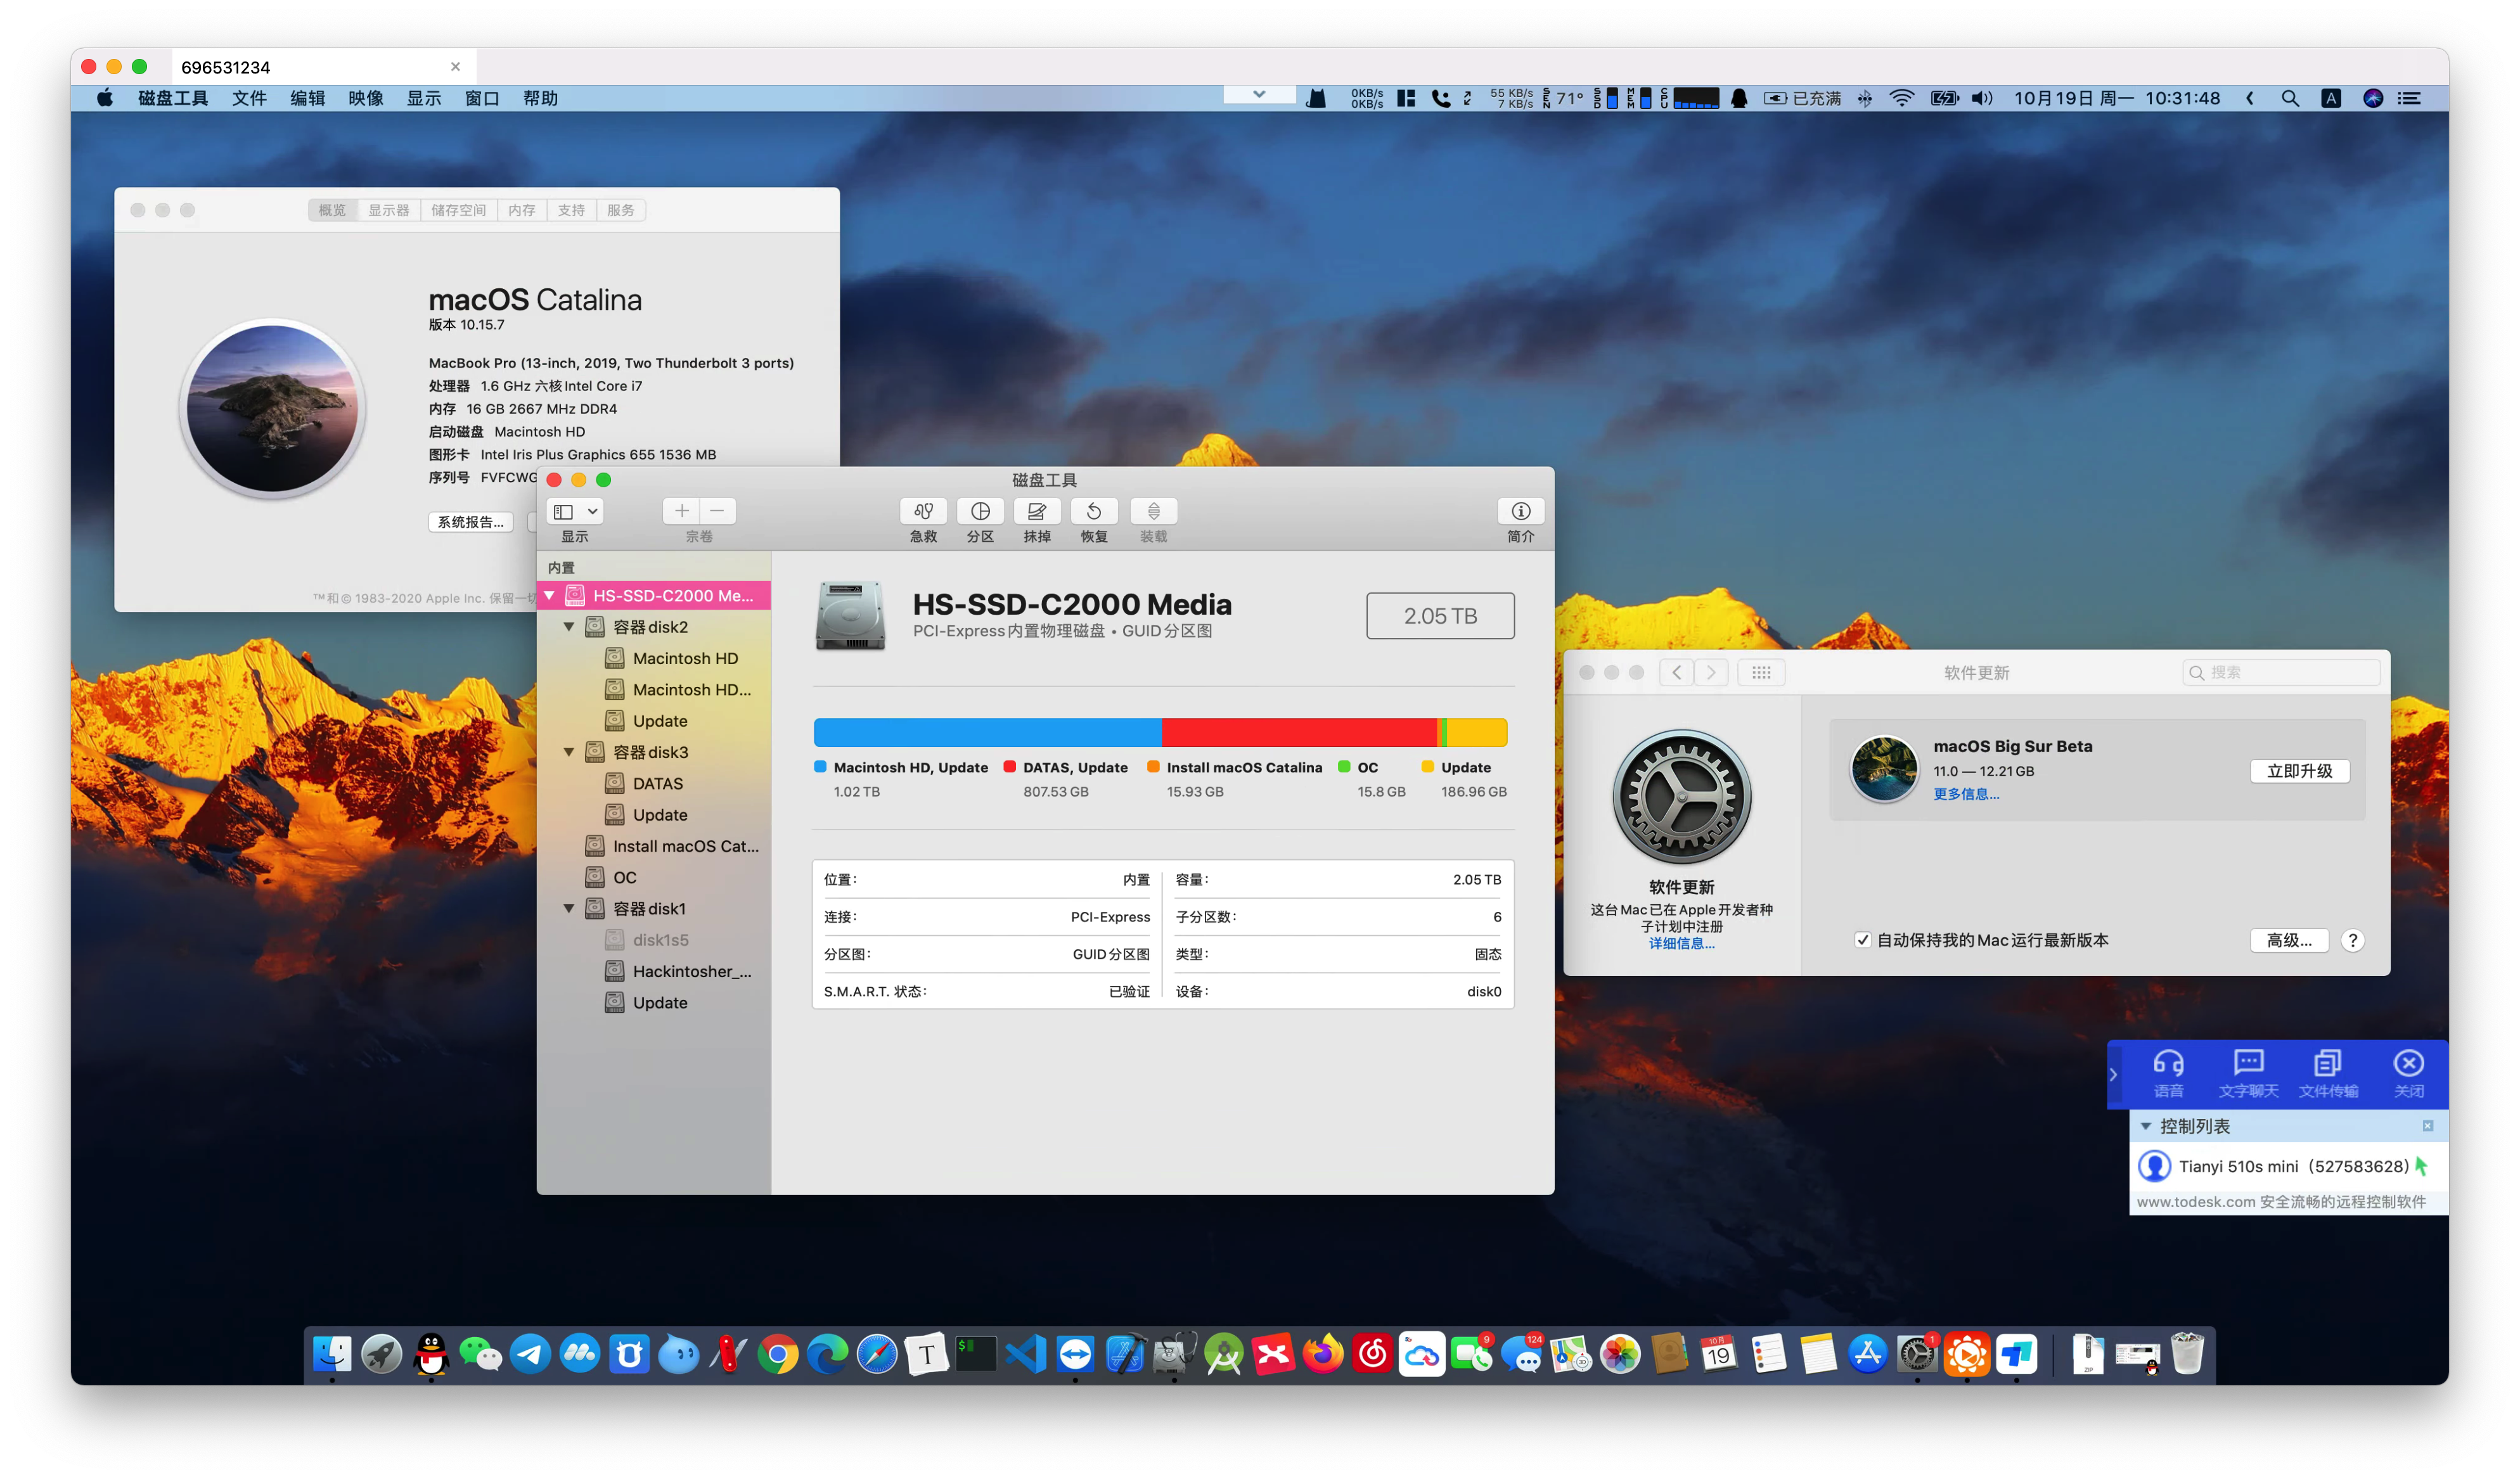Collapse the 控制列表 control list
Screen dimensions: 2520x1479
click(x=2145, y=1126)
